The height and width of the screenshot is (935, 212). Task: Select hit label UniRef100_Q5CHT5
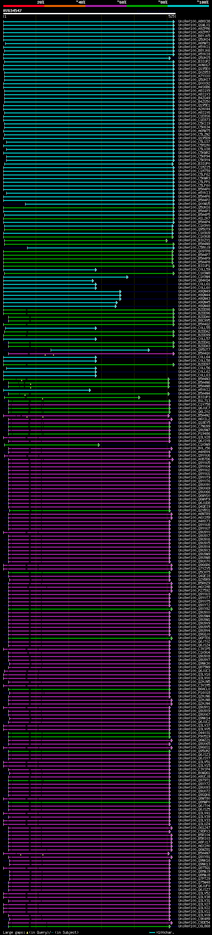(x=194, y=572)
